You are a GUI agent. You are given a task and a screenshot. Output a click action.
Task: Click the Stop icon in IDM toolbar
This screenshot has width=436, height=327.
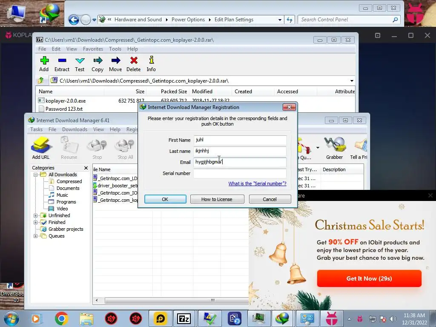(97, 148)
